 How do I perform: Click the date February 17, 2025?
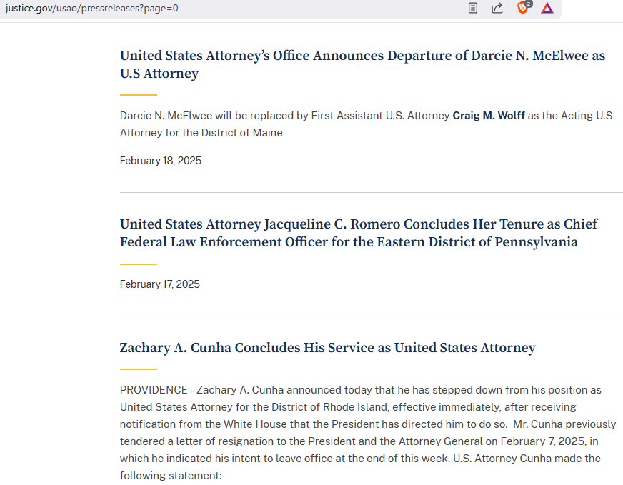pos(160,284)
